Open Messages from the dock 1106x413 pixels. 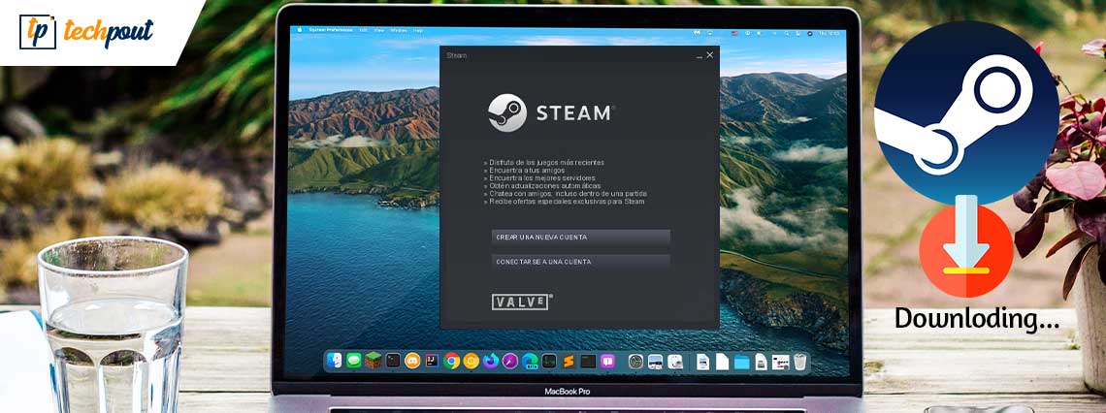[x=353, y=361]
